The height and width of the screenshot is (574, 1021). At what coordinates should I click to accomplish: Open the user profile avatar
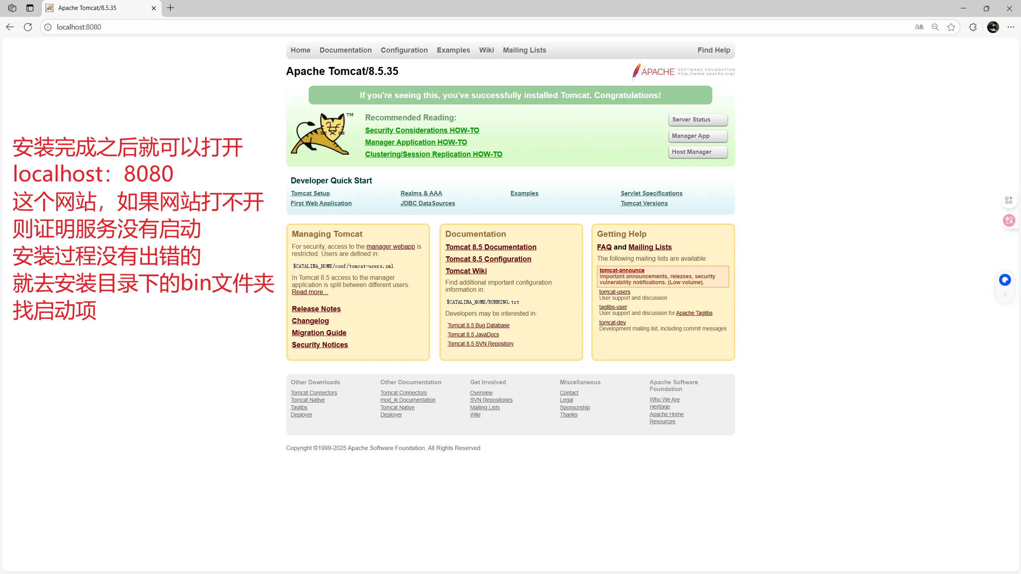click(993, 27)
